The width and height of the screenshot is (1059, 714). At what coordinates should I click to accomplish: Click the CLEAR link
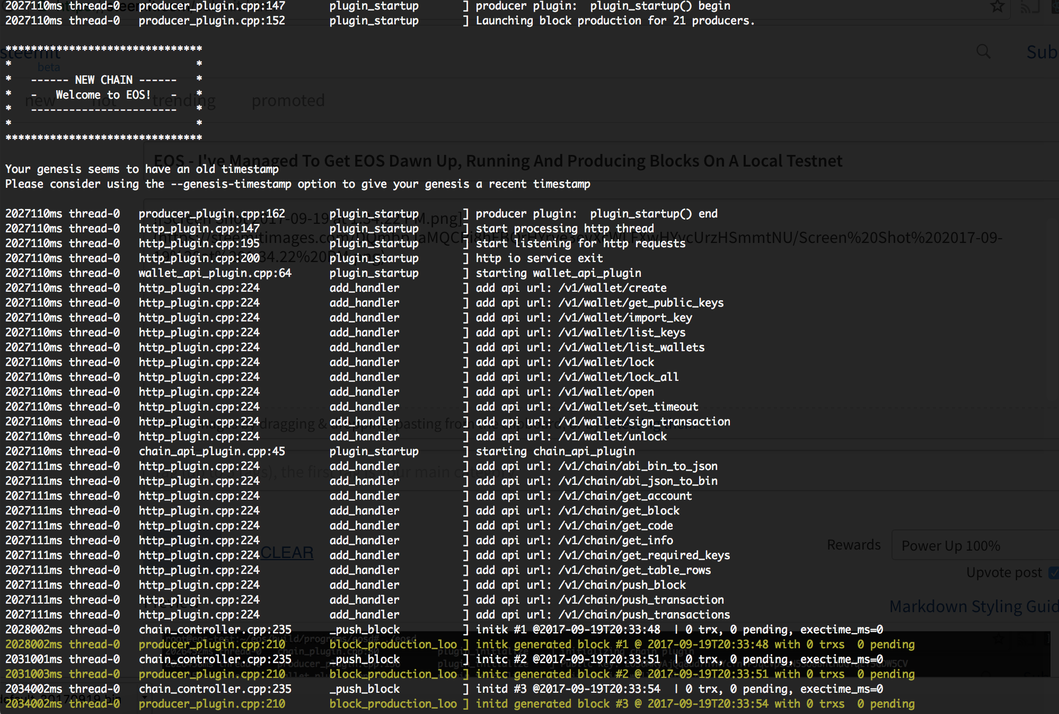[287, 553]
